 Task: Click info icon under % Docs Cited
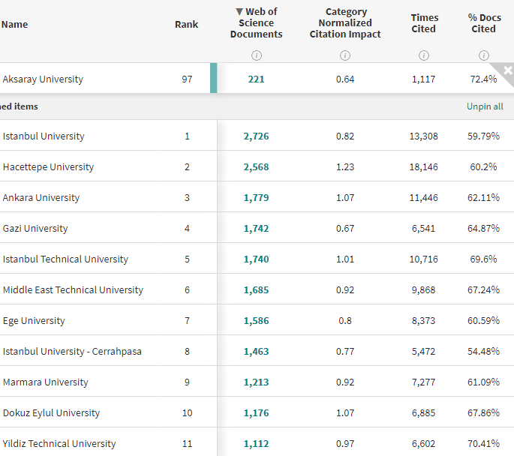coord(484,55)
